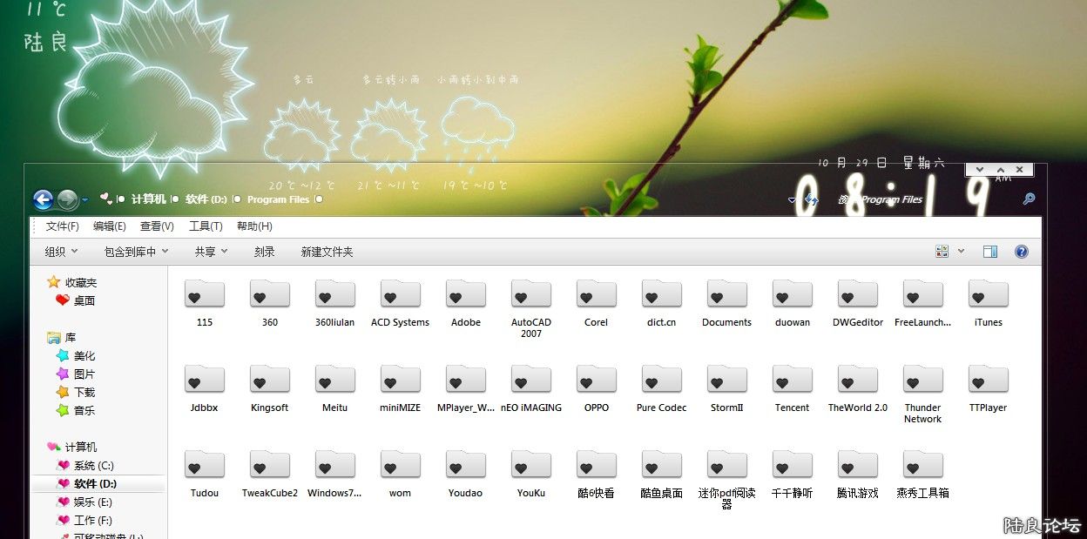This screenshot has width=1087, height=539.
Task: Open the 文件(F) menu
Action: click(62, 226)
